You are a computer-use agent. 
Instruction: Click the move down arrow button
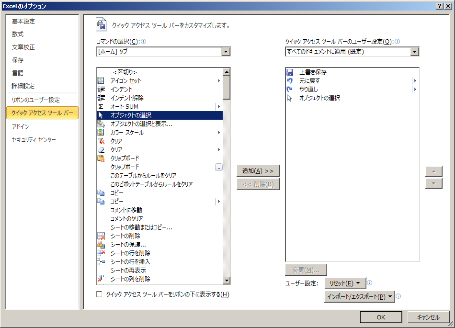pyautogui.click(x=434, y=183)
